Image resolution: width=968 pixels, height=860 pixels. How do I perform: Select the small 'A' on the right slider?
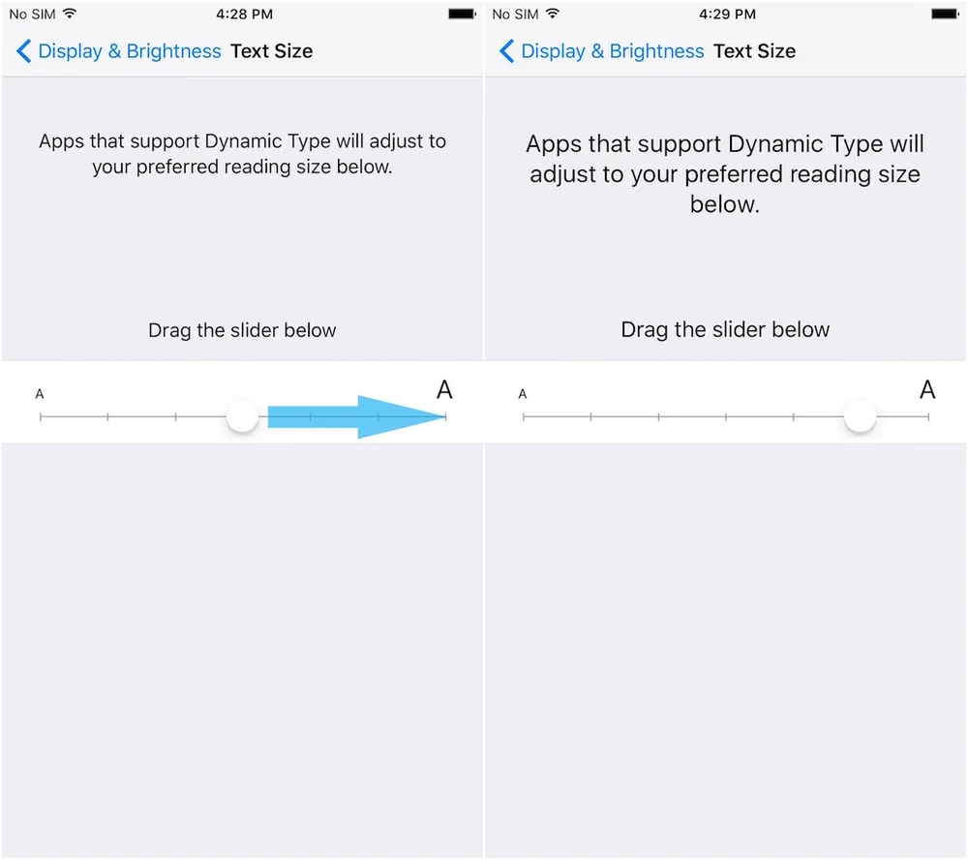pos(522,394)
